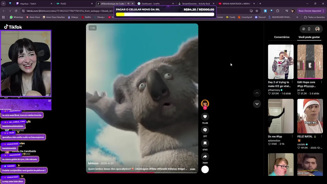Click Novo Chrome disponível update button
Image resolution: width=327 pixels, height=184 pixels.
(311, 11)
